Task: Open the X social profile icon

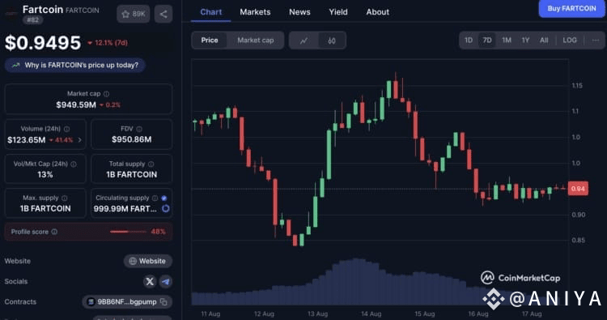Action: click(150, 281)
